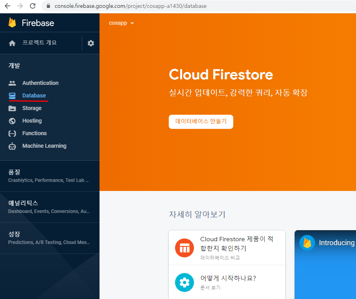Click the Machine Learning robot icon
The height and width of the screenshot is (299, 356).
(x=12, y=146)
